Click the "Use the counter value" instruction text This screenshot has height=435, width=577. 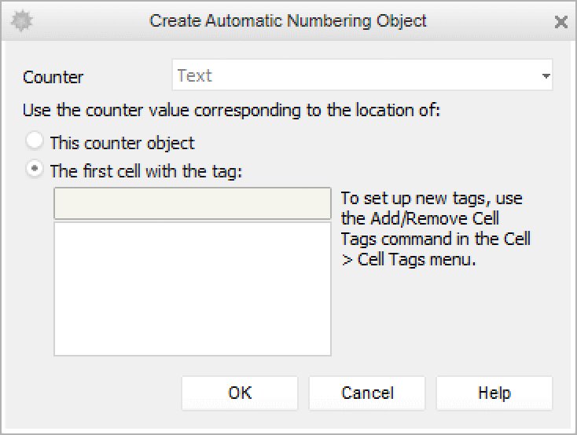click(x=232, y=110)
